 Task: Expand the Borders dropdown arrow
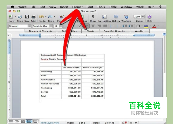tap(142, 26)
